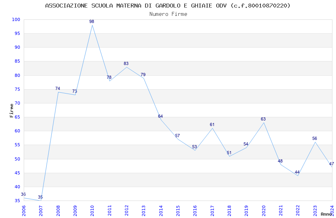This screenshot has height=218, width=336.
Task: Select the data point labeled 78
Action: point(109,77)
